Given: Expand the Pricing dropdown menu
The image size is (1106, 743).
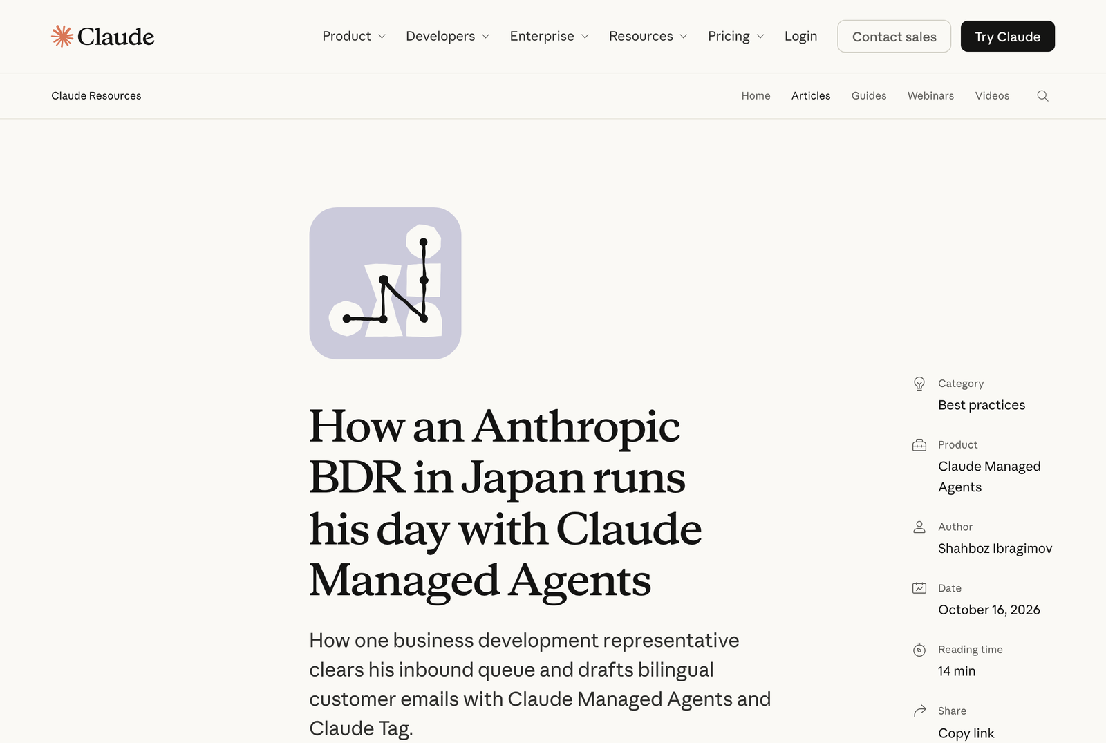Looking at the screenshot, I should point(736,36).
